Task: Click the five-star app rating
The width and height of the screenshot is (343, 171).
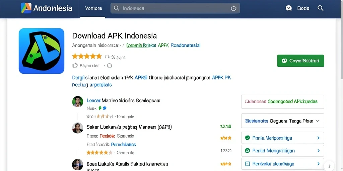Action: (x=87, y=56)
